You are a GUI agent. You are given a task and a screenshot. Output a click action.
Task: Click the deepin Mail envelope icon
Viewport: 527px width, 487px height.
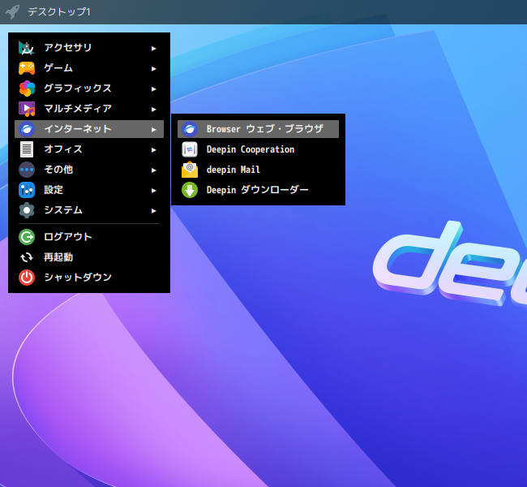190,170
